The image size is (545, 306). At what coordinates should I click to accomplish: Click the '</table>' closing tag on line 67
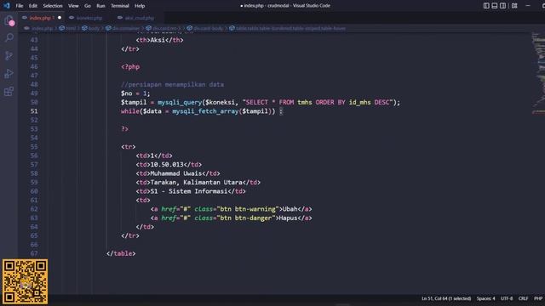tap(121, 253)
